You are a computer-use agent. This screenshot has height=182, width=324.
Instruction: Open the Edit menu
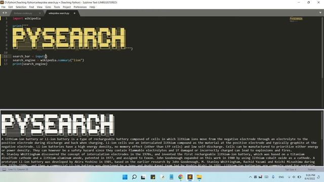[11, 7]
